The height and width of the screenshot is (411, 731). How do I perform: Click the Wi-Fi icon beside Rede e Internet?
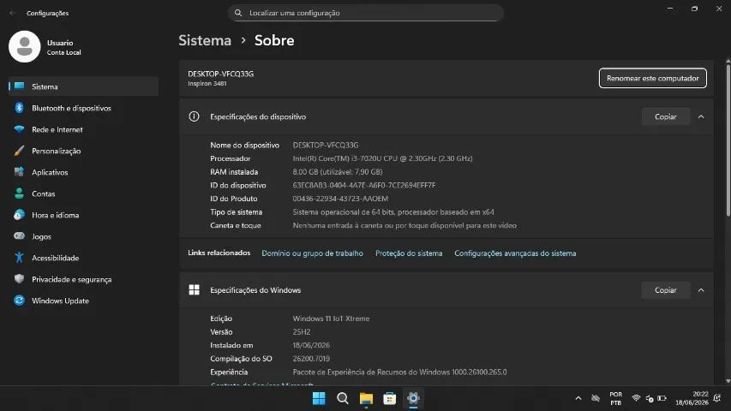coord(19,129)
